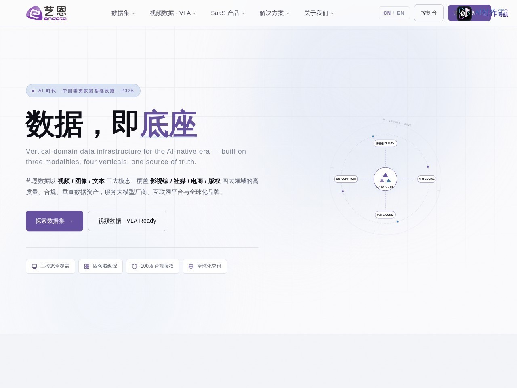This screenshot has width=517, height=388.
Task: Open the SaaS 产品 dropdown menu
Action: (228, 13)
